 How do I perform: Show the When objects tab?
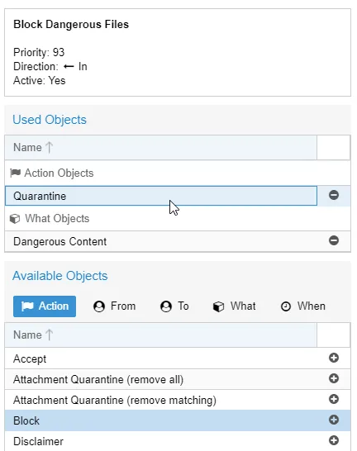click(x=303, y=306)
